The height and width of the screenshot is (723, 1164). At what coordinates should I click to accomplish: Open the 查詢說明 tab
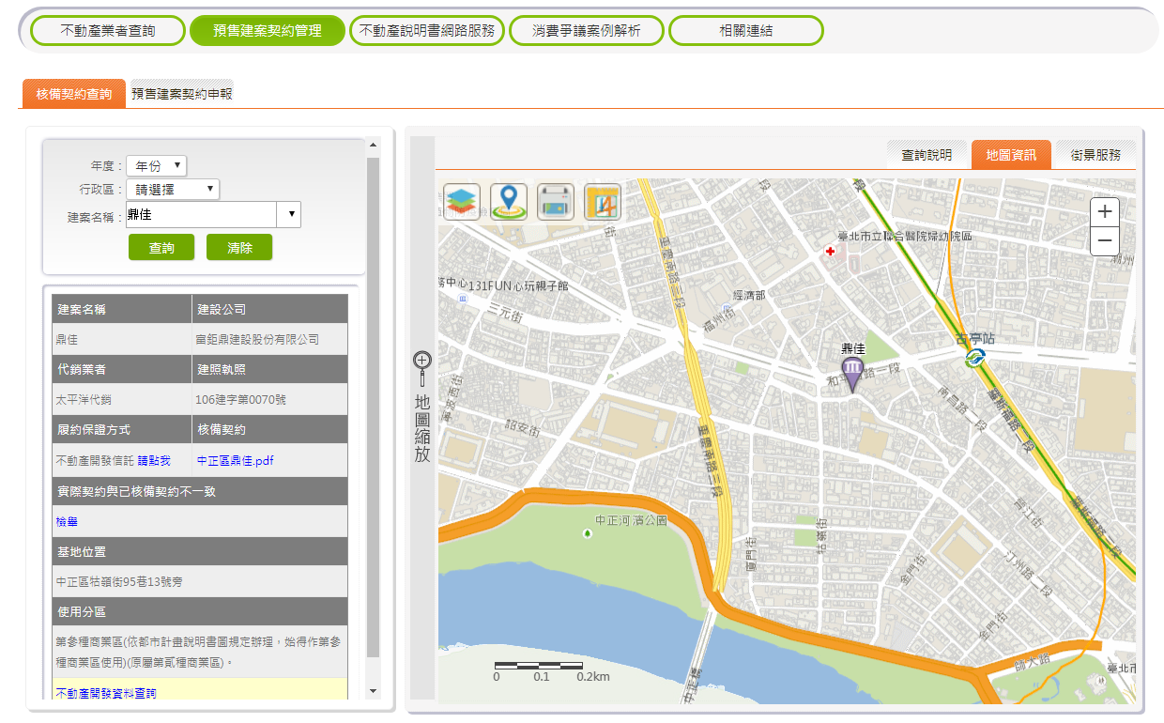pyautogui.click(x=927, y=155)
